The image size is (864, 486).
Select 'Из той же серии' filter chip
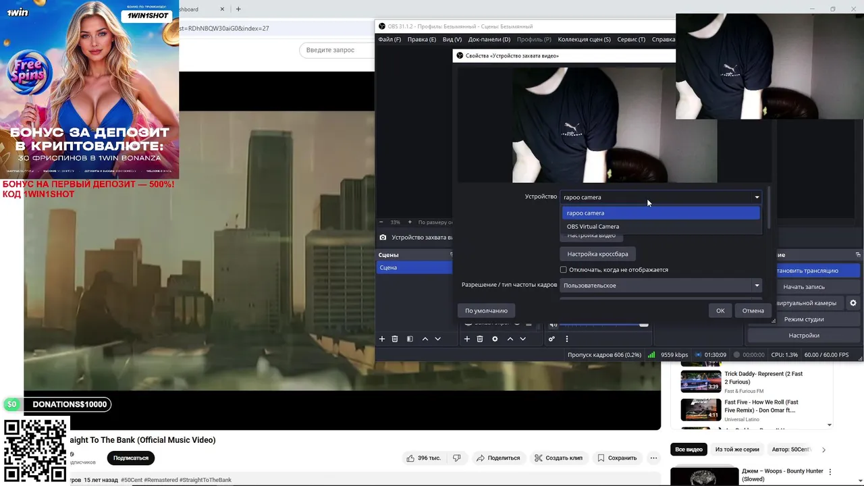click(737, 450)
